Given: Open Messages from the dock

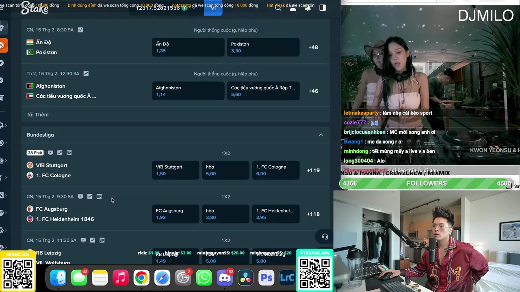Looking at the screenshot, I should pyautogui.click(x=79, y=278).
